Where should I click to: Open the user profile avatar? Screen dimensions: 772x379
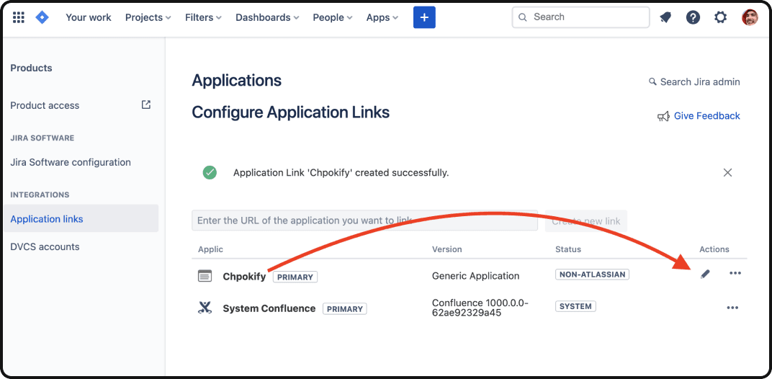pyautogui.click(x=750, y=18)
